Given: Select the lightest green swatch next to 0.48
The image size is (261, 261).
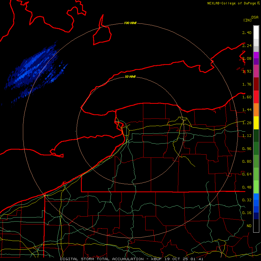Looking at the screenshot, I should [x=256, y=187].
